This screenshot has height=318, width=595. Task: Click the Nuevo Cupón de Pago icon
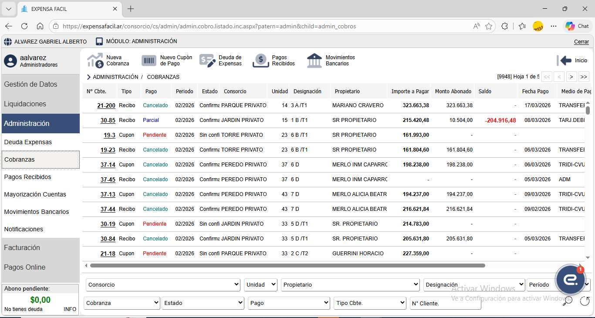click(149, 61)
